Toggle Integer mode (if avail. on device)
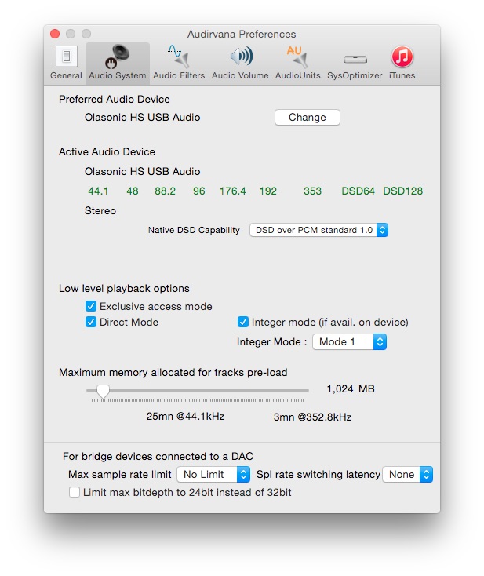484x576 pixels. 242,322
